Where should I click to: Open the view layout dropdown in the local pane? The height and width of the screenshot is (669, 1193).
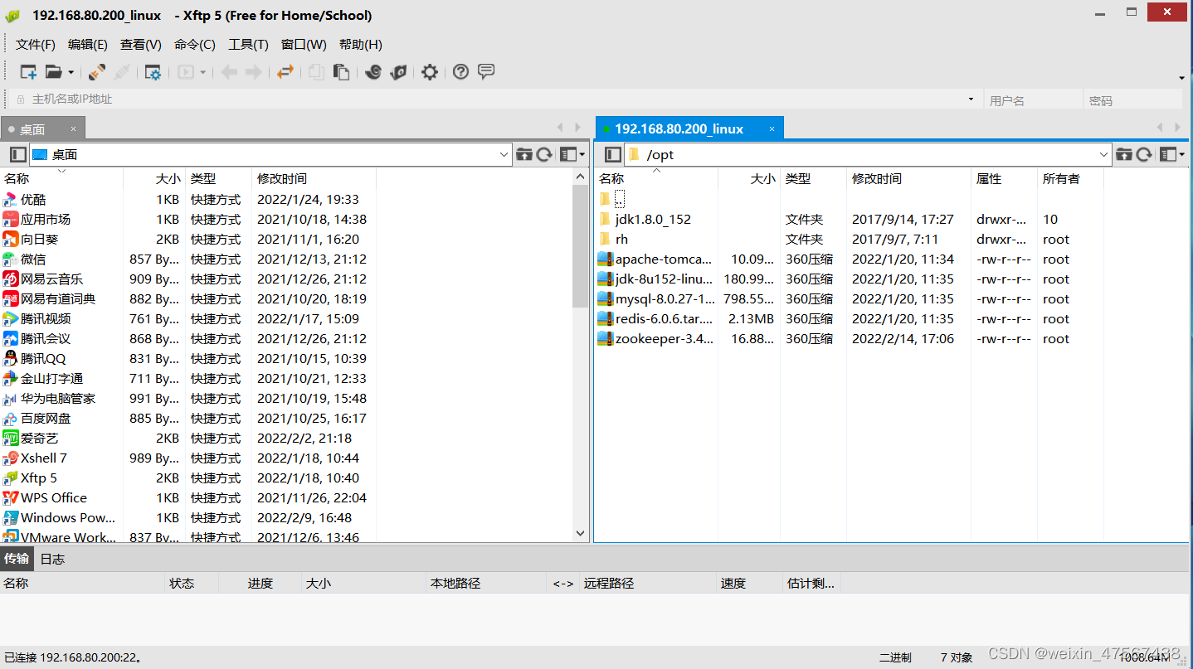[572, 154]
